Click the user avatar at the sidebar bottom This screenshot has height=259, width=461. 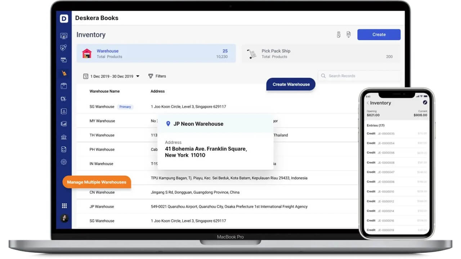coord(64,218)
